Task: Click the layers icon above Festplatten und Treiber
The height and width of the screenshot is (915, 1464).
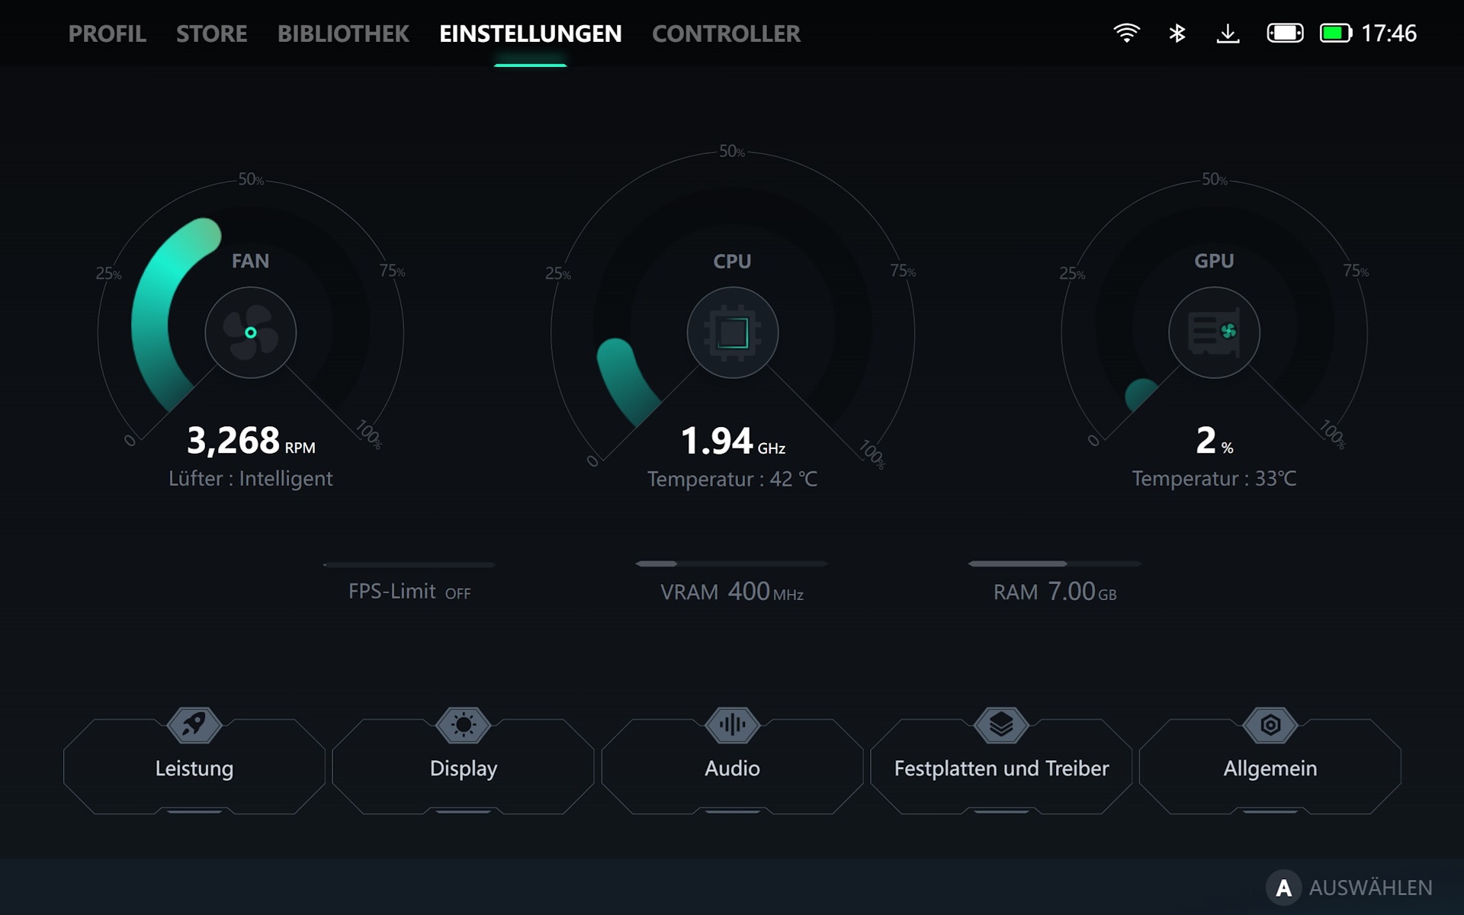Action: [x=1001, y=724]
